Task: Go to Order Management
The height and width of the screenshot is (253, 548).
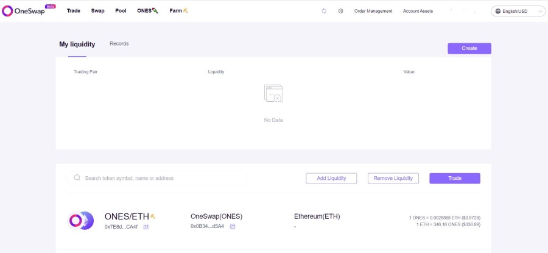Action: pos(373,11)
